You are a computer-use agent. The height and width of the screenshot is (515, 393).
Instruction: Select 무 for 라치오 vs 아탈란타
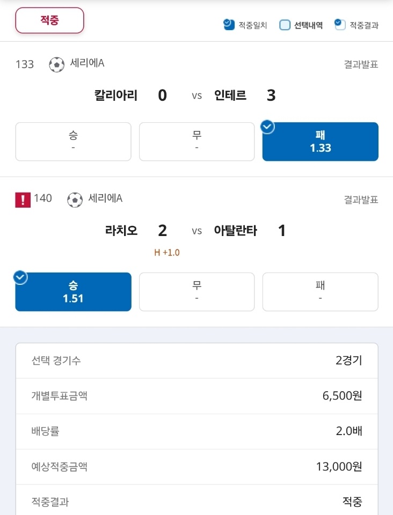click(196, 292)
